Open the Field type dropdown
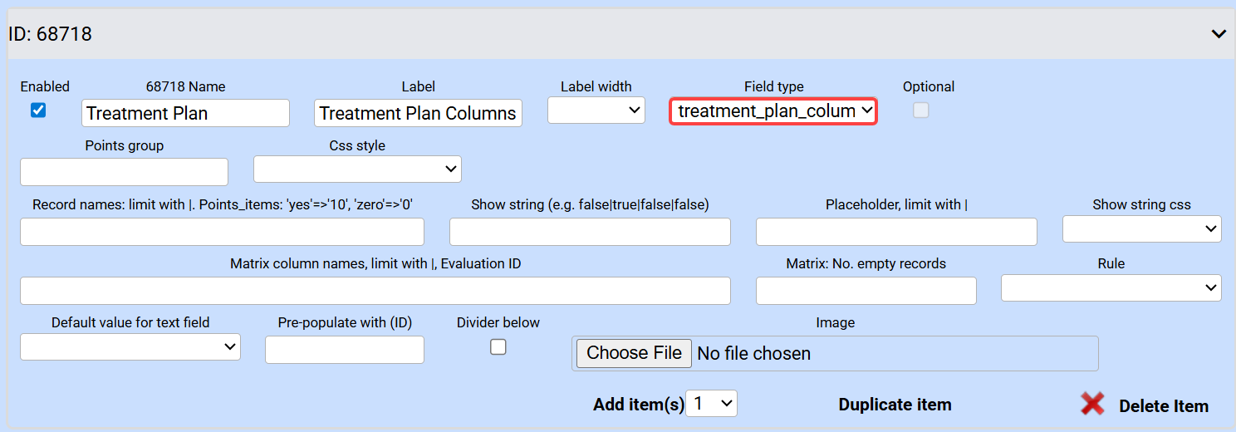Image resolution: width=1236 pixels, height=432 pixels. point(772,110)
